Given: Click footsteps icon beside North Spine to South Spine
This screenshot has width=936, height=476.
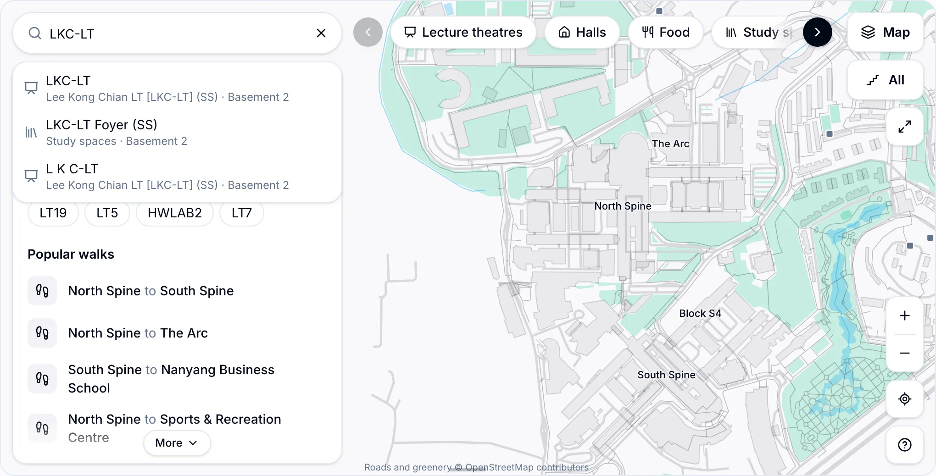Looking at the screenshot, I should (x=42, y=291).
